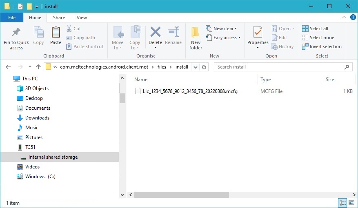Refresh the install folder
This screenshot has height=208, width=358.
coord(204,67)
